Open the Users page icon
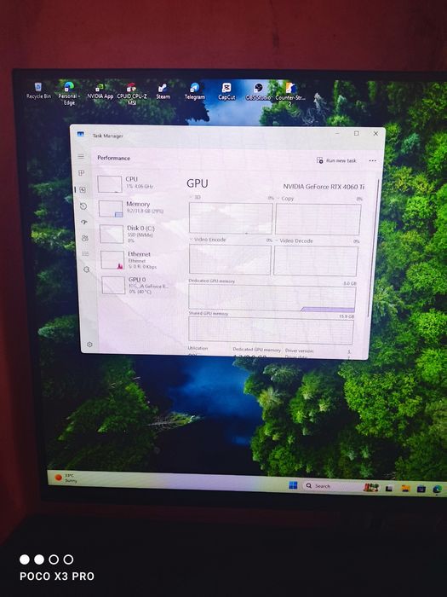Image resolution: width=447 pixels, height=597 pixels. pos(85,238)
